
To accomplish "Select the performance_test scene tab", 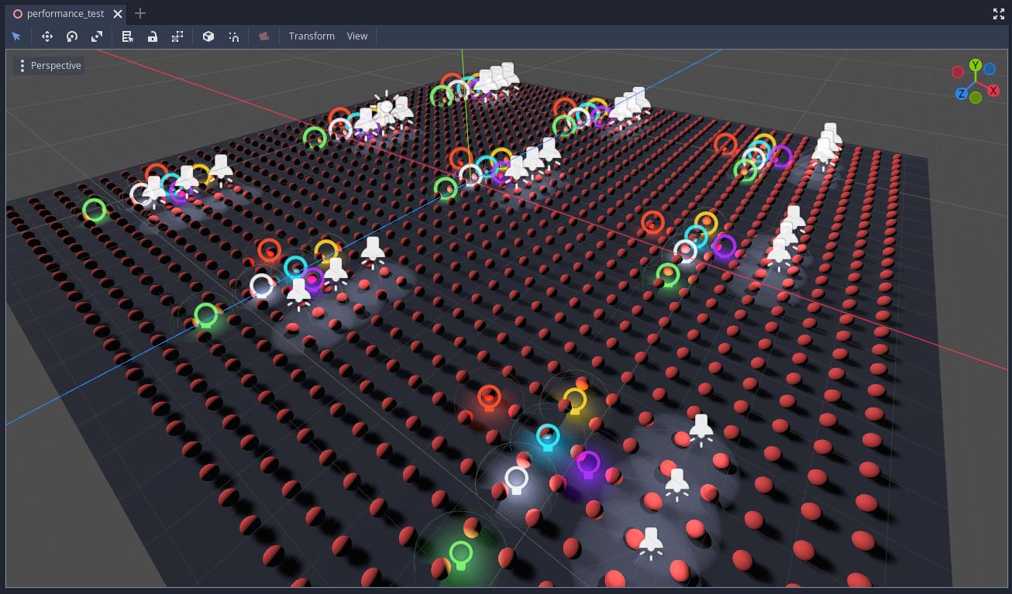I will pos(65,13).
